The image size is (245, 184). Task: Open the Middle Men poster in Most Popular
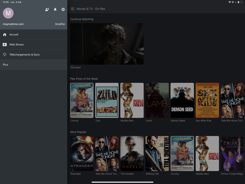[207, 153]
